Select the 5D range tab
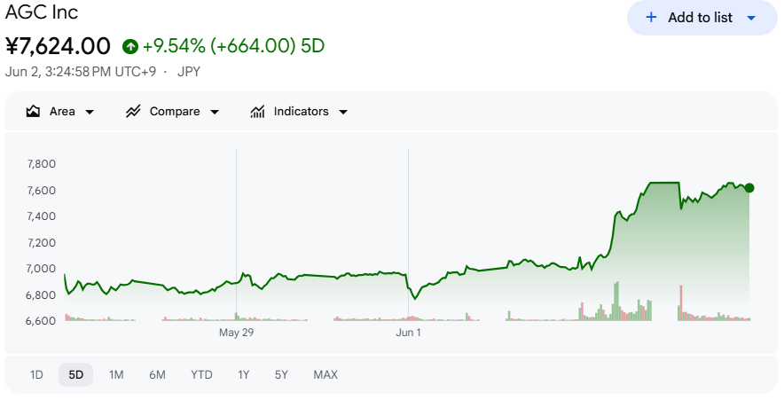 [x=76, y=374]
